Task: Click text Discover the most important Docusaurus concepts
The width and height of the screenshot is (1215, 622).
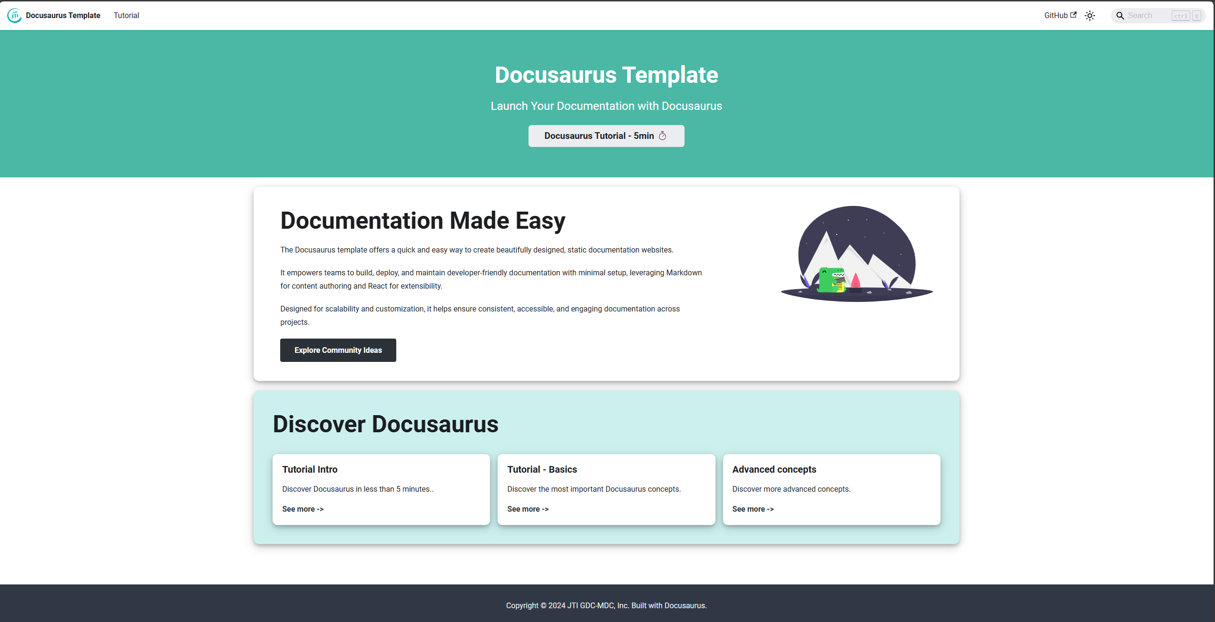Action: point(594,489)
